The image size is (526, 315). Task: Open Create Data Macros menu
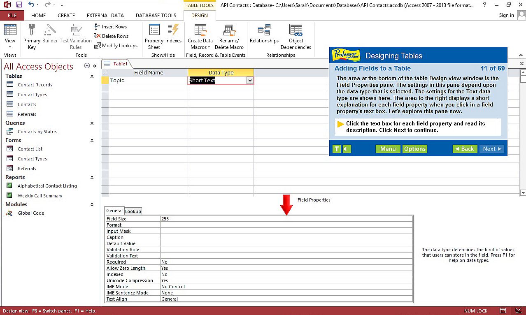[x=200, y=37]
